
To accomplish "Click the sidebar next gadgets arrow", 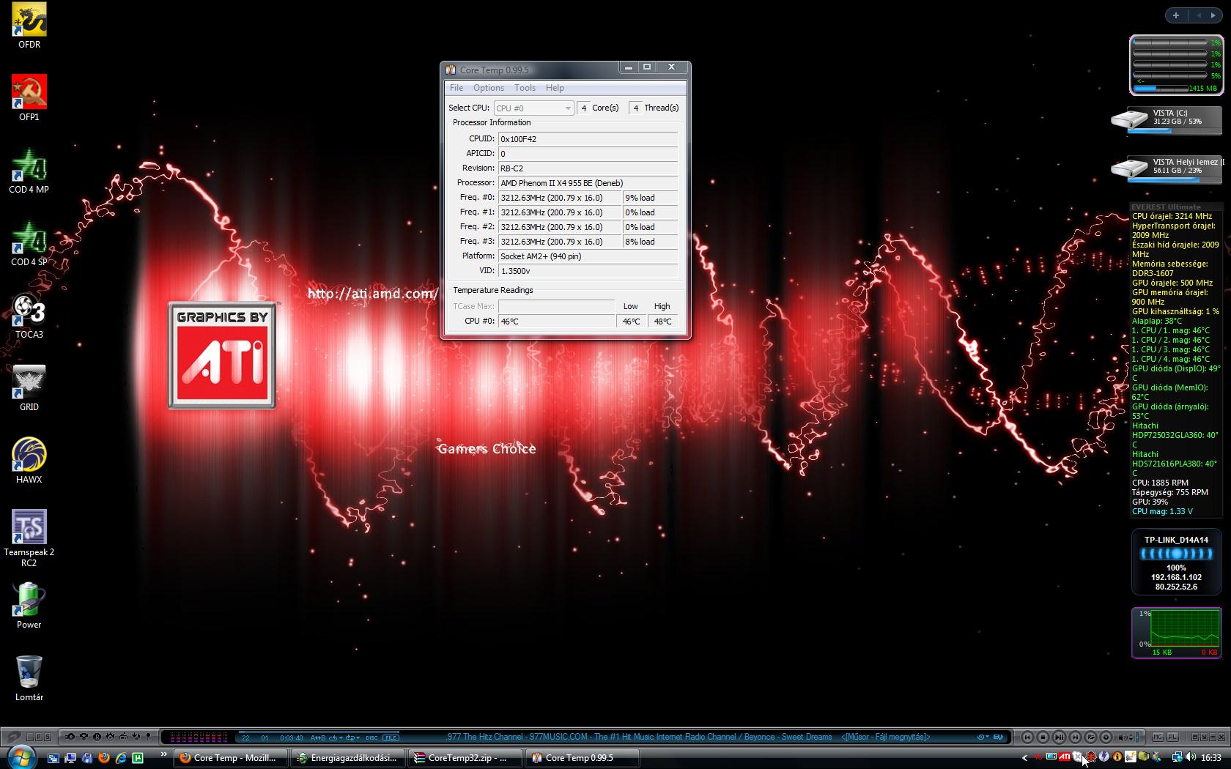I will [x=1213, y=15].
